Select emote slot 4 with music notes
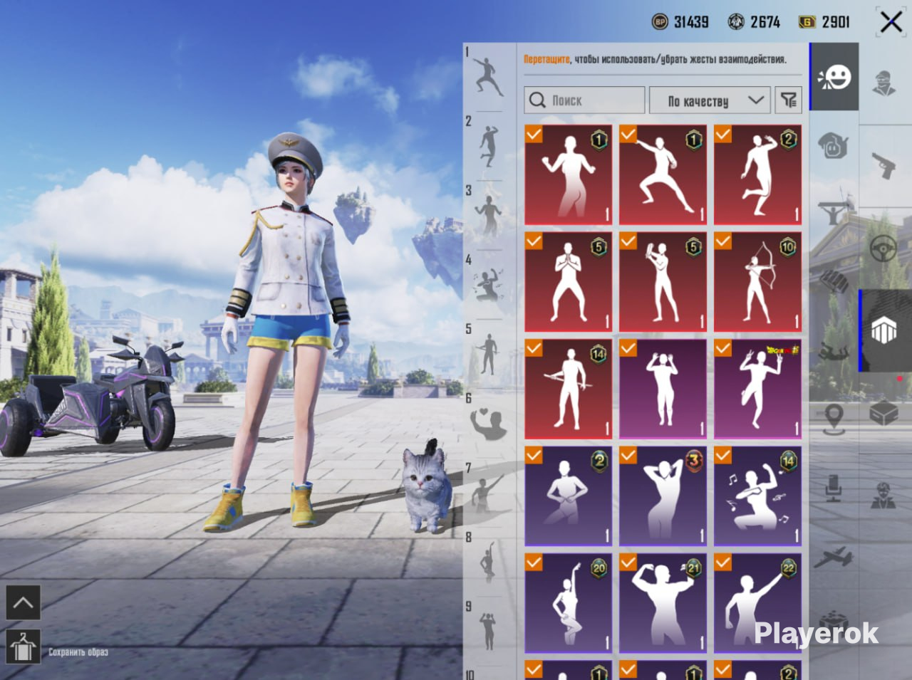Viewport: 912px width, 680px height. coord(489,285)
